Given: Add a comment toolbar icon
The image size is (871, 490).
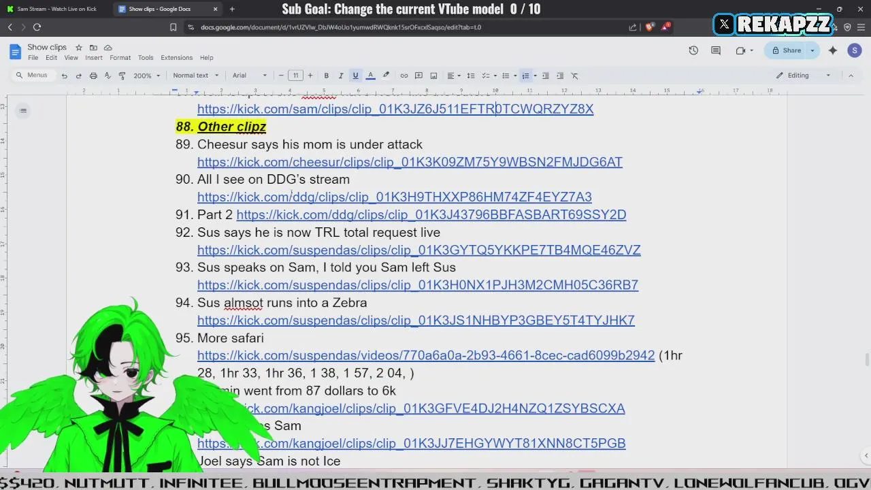Looking at the screenshot, I should click(418, 76).
